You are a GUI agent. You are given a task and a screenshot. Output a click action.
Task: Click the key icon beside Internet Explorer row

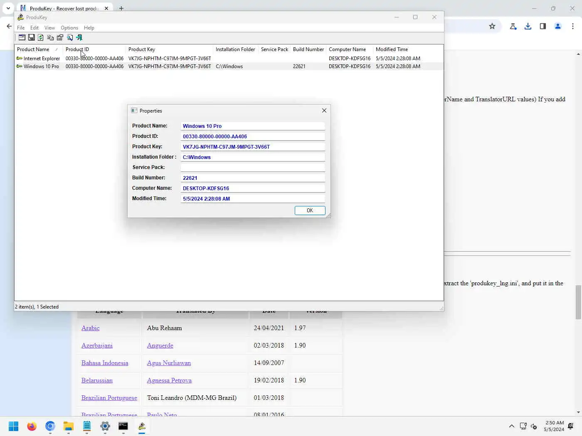(19, 58)
